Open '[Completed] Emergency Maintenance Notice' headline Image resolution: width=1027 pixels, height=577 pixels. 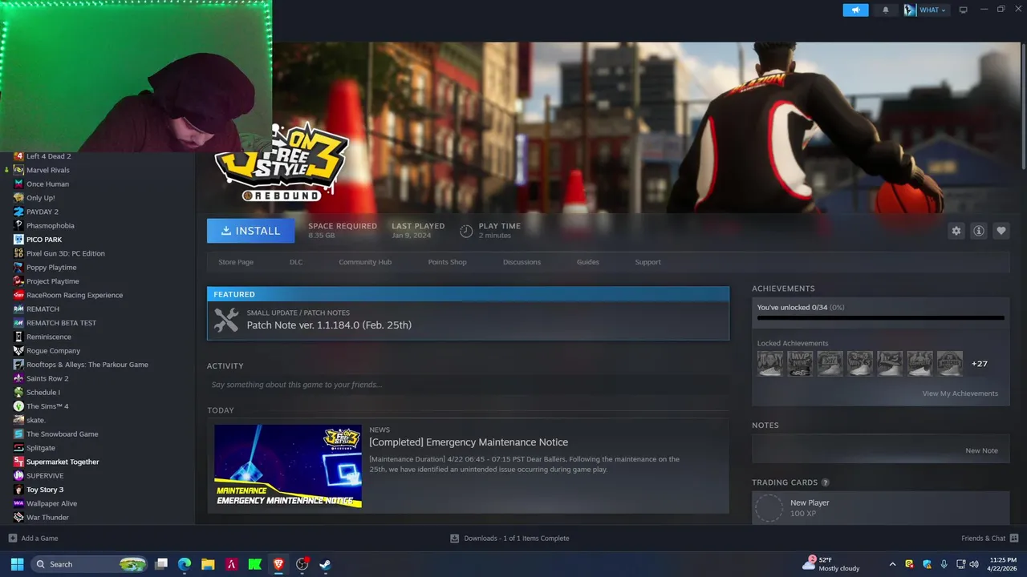pyautogui.click(x=469, y=442)
